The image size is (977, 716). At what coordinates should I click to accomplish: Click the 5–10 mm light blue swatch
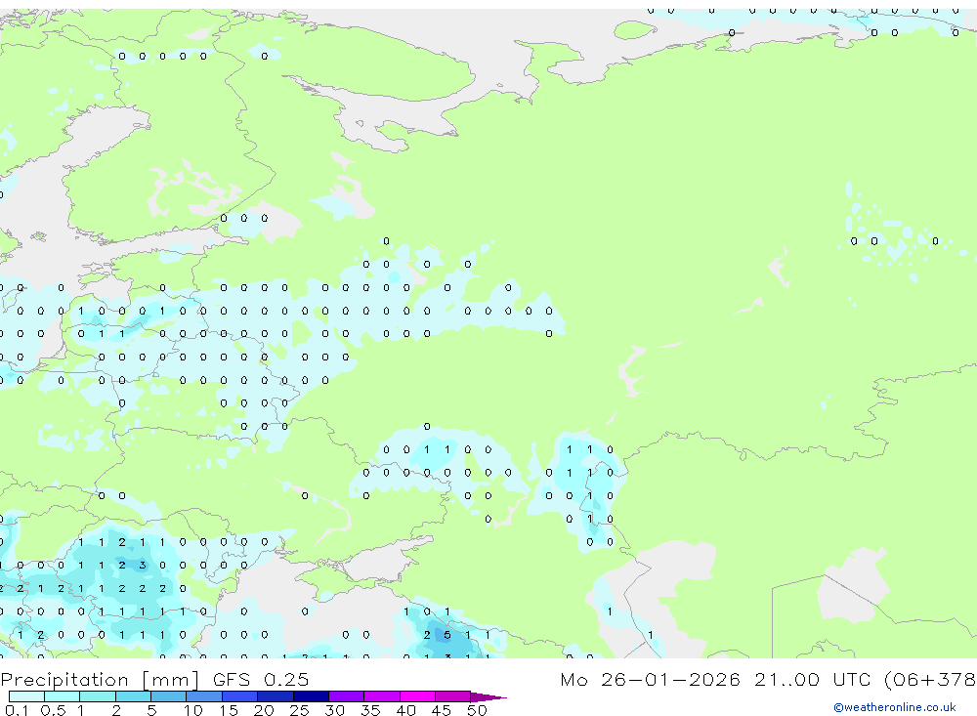pos(169,696)
